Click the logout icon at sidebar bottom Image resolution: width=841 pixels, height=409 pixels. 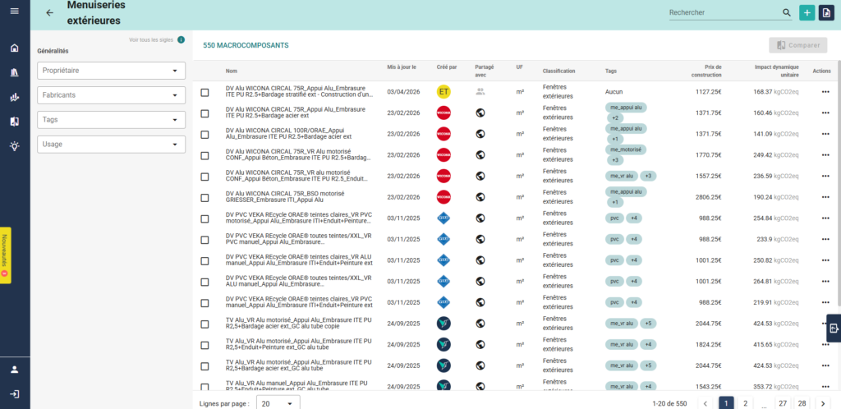[x=15, y=393]
